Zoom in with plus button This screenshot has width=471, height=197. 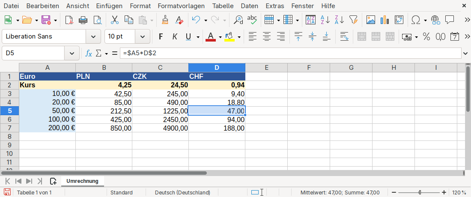[x=444, y=192]
